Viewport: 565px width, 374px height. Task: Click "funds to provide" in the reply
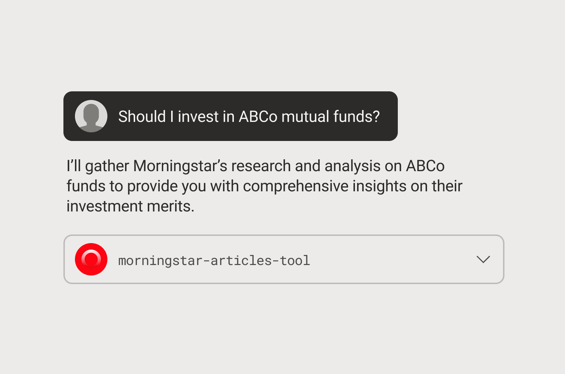pyautogui.click(x=122, y=186)
